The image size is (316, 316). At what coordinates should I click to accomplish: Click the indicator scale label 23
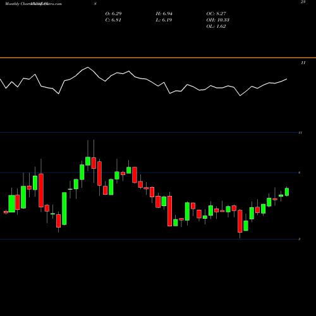pos(303,2)
